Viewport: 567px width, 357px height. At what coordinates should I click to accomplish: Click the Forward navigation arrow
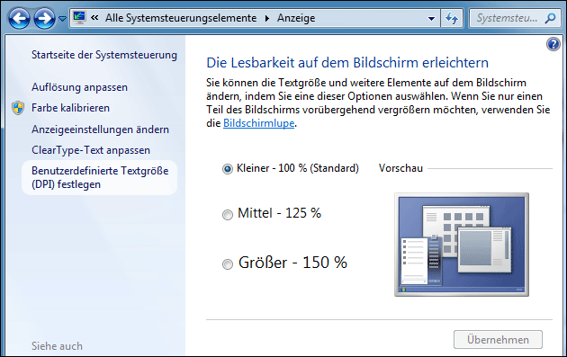pyautogui.click(x=44, y=18)
